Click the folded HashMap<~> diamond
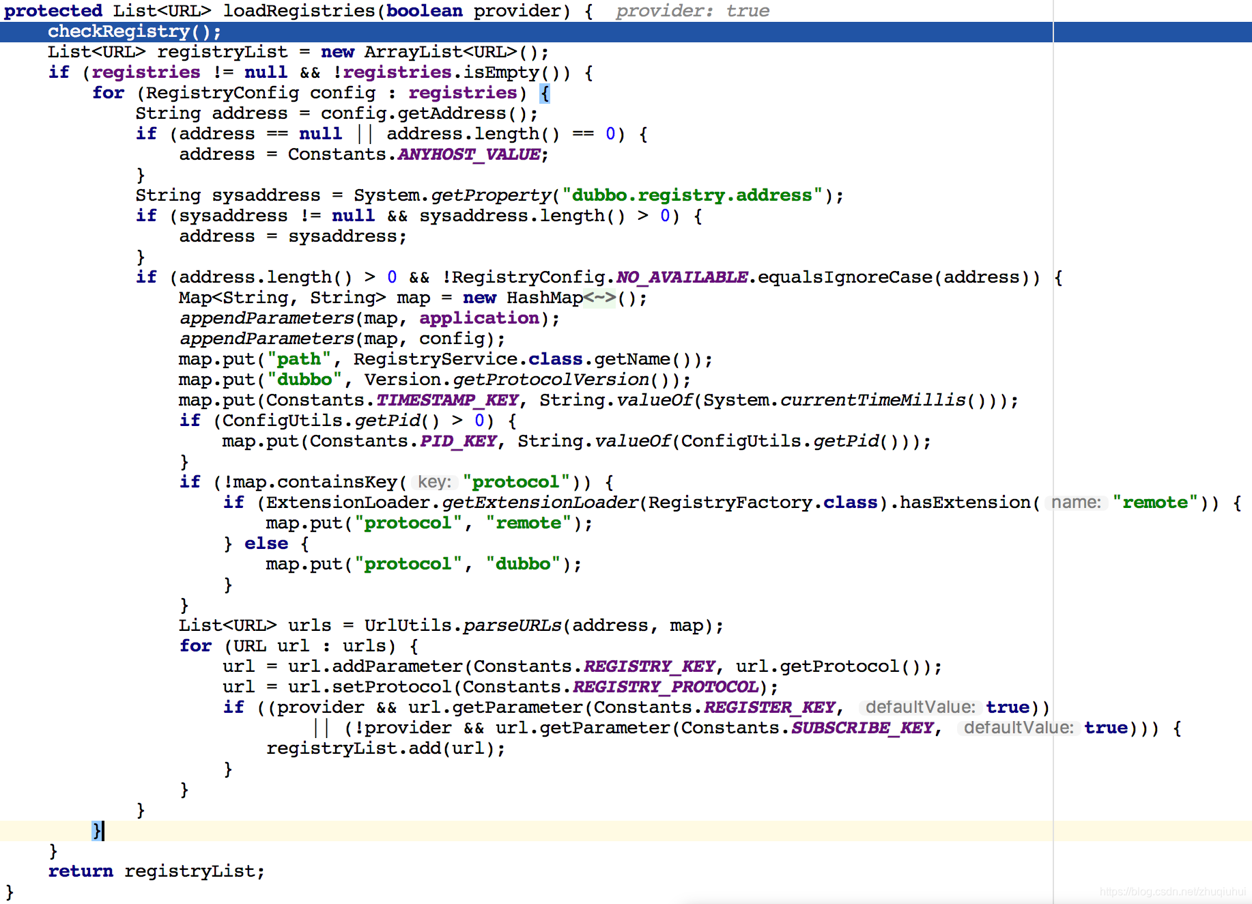Image resolution: width=1252 pixels, height=904 pixels. tap(599, 298)
